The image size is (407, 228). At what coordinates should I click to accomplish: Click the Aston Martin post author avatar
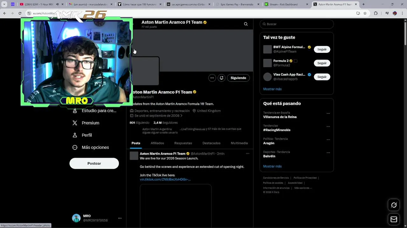pyautogui.click(x=134, y=155)
